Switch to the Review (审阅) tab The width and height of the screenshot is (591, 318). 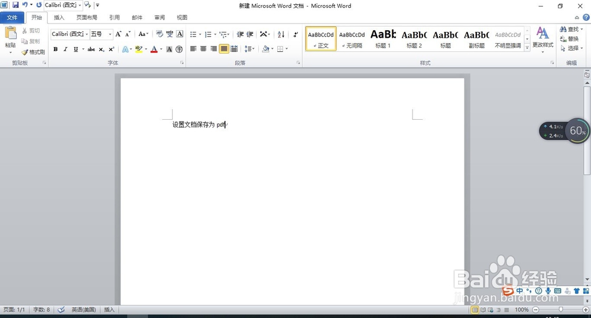click(x=160, y=18)
